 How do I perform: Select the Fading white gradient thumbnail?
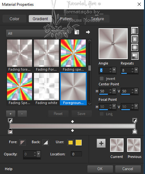(x=46, y=89)
